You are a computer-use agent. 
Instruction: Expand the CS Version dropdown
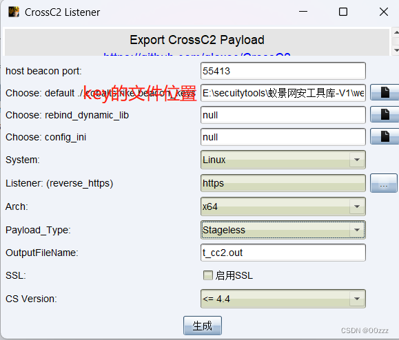(x=283, y=299)
